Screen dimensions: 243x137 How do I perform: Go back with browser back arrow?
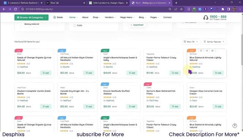pos(4,9)
